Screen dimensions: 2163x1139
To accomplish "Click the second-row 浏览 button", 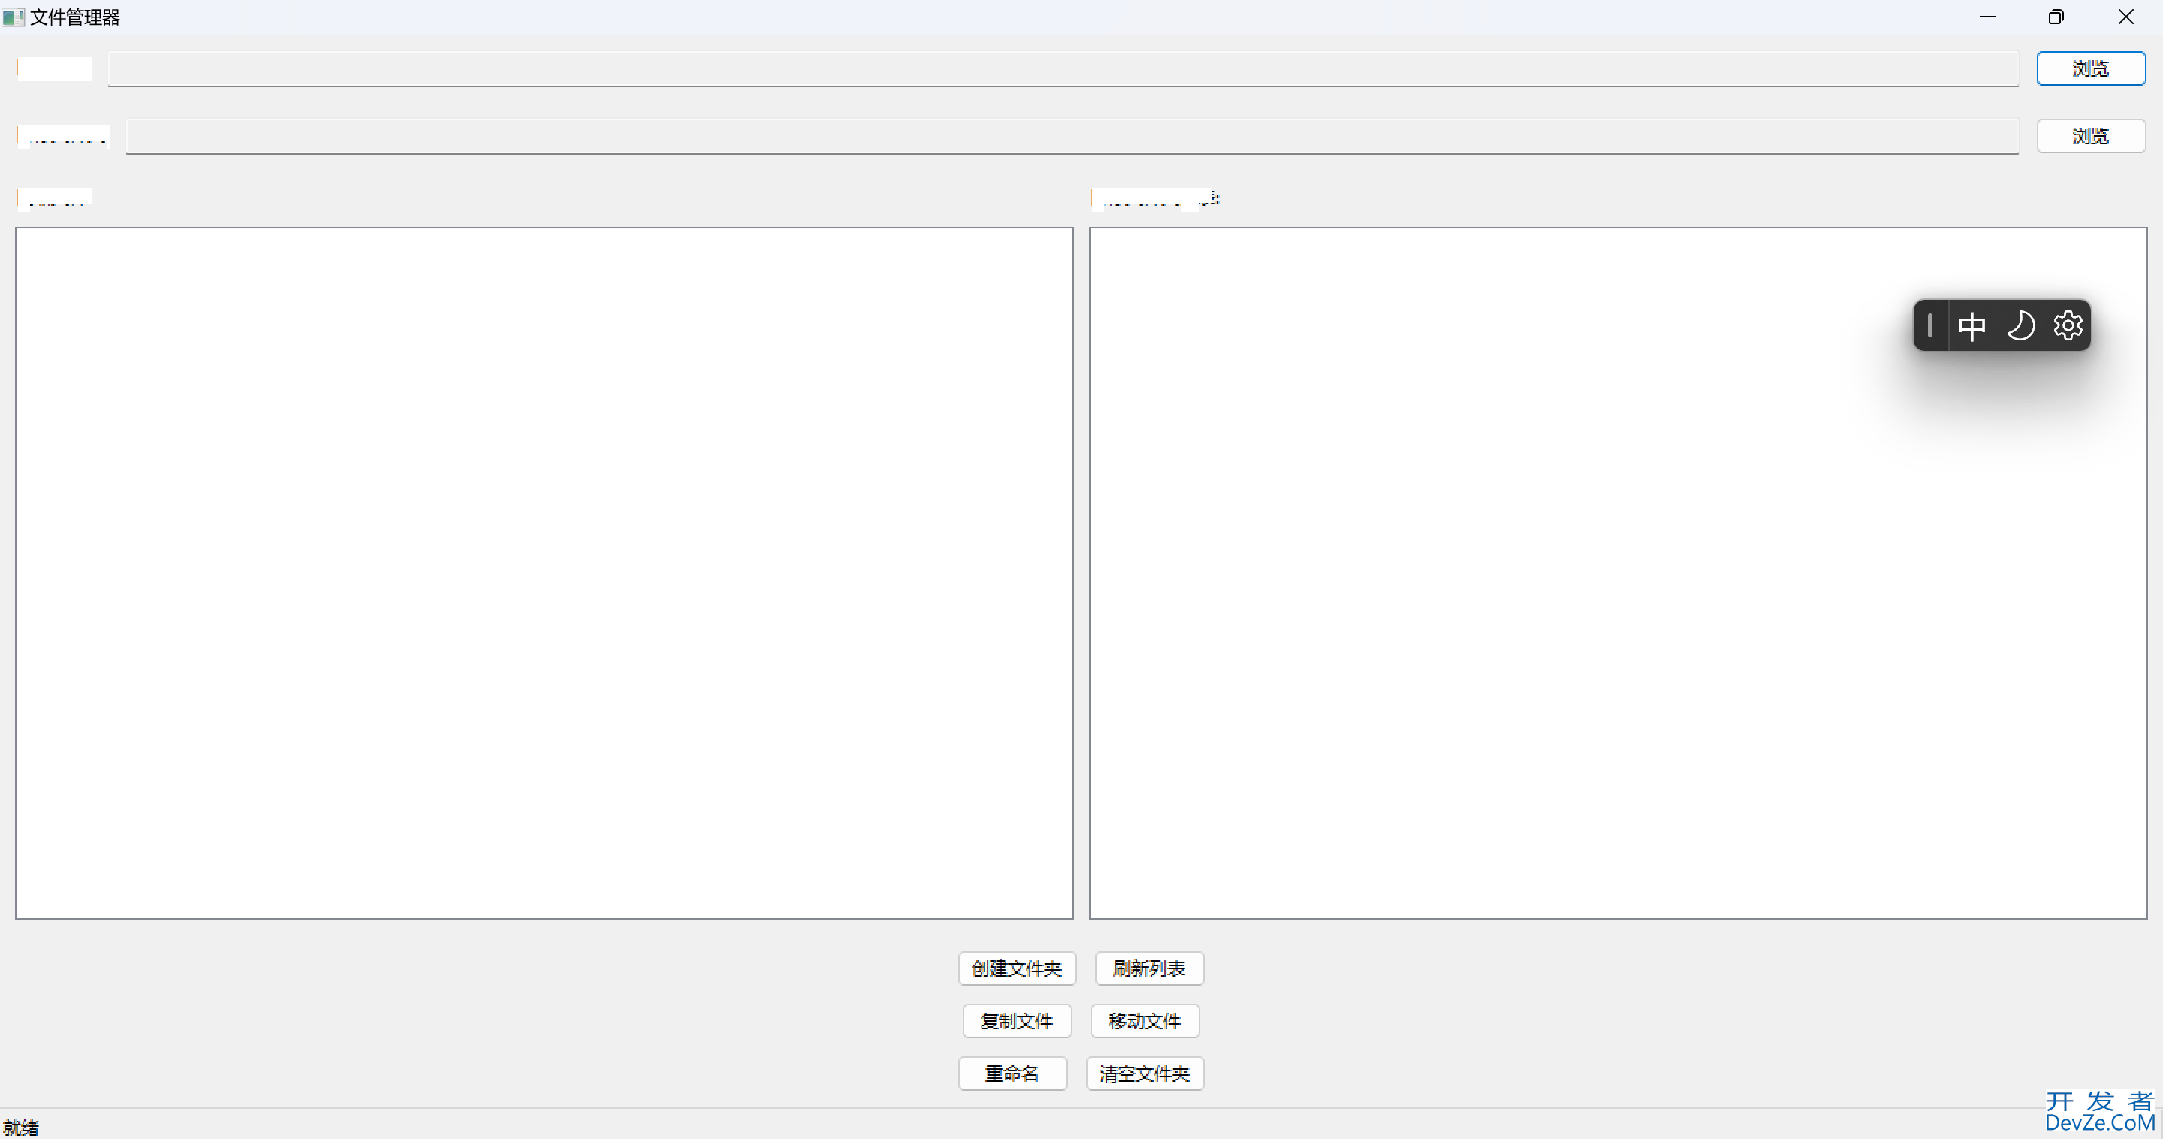I will 2090,136.
